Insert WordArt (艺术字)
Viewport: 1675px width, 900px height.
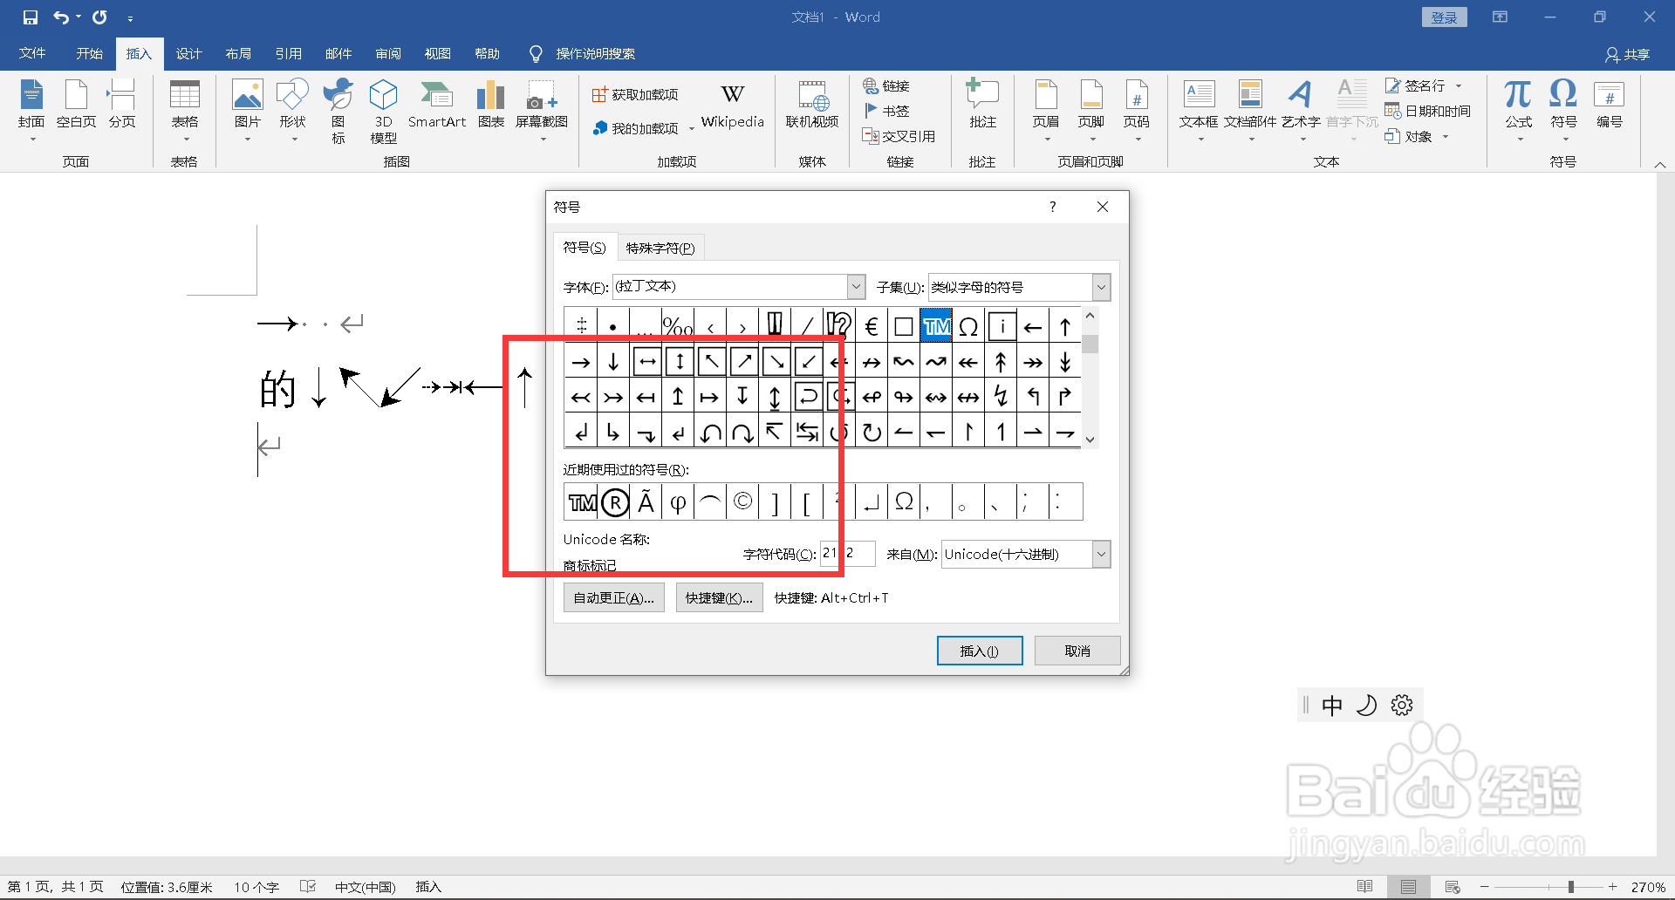1301,112
